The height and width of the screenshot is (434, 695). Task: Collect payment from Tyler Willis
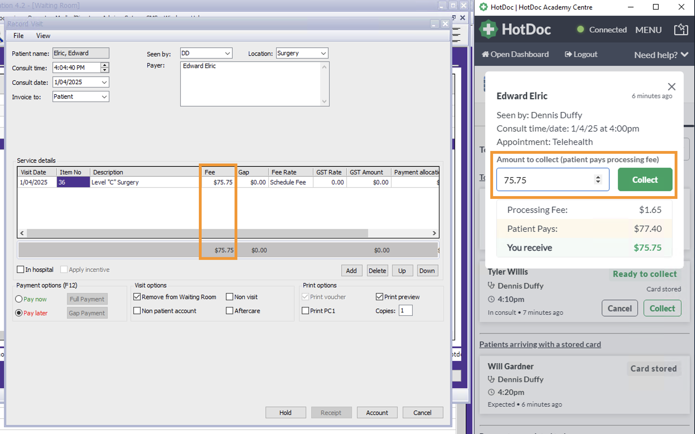tap(662, 308)
